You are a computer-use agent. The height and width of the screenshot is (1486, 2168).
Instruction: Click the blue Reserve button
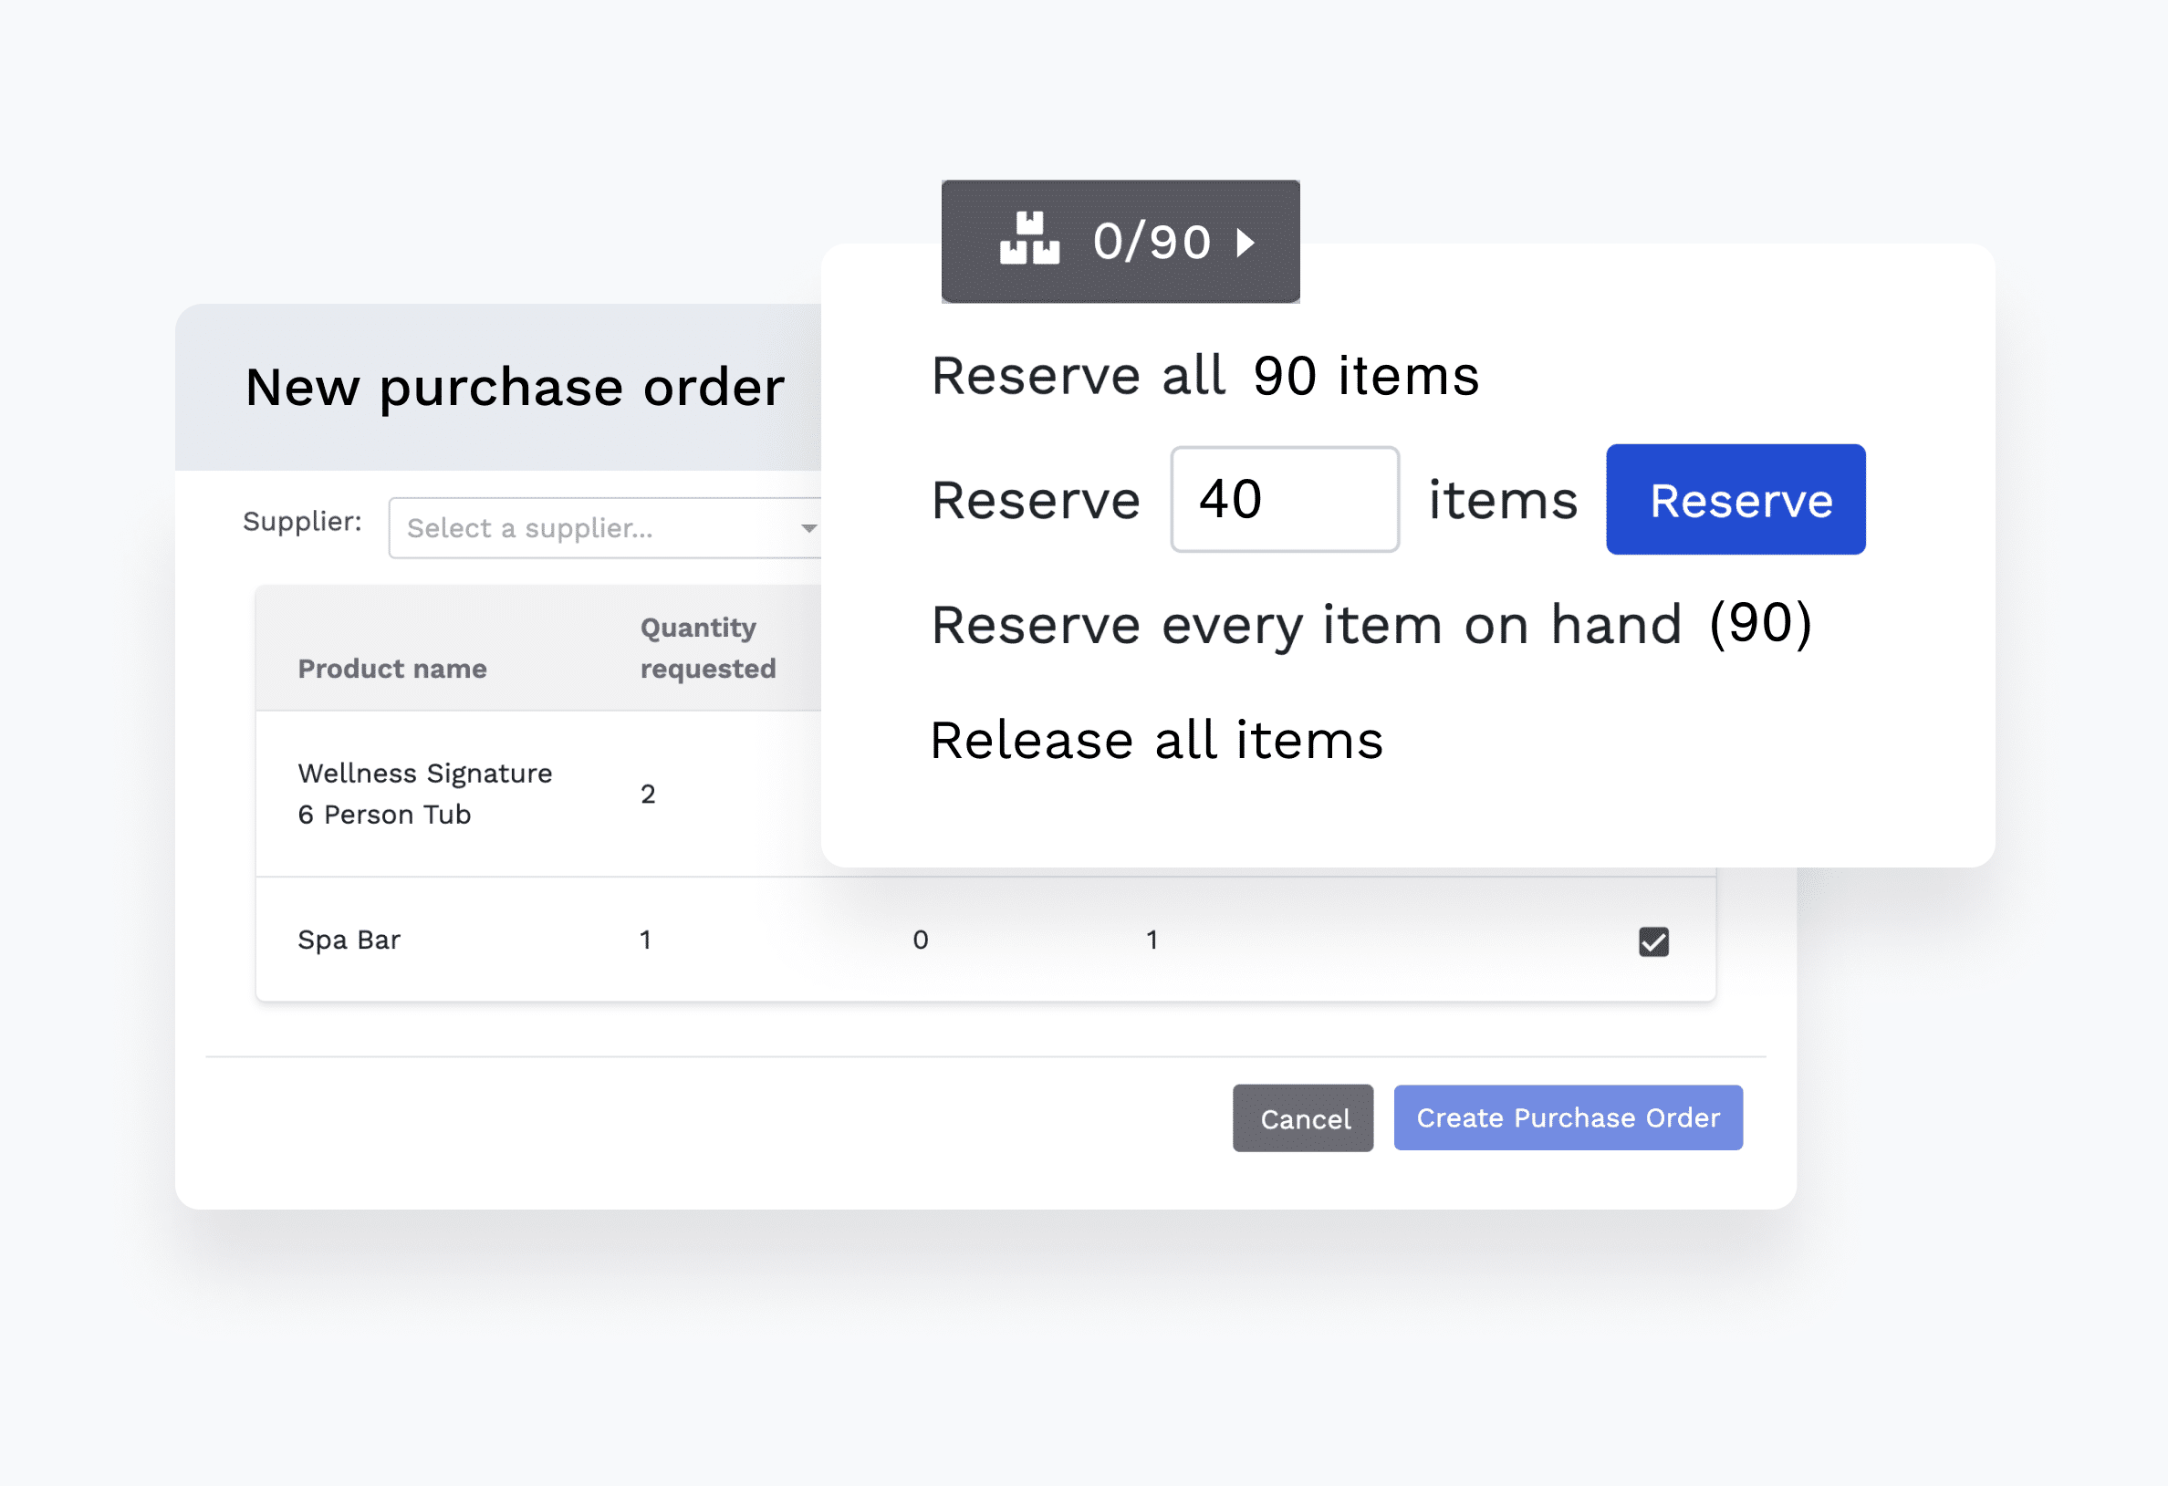1735,500
